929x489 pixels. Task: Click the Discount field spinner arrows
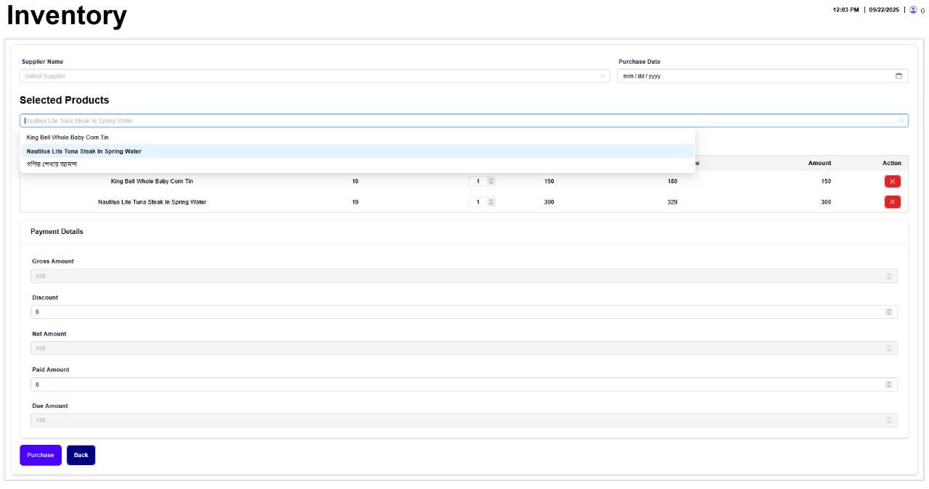click(x=889, y=312)
